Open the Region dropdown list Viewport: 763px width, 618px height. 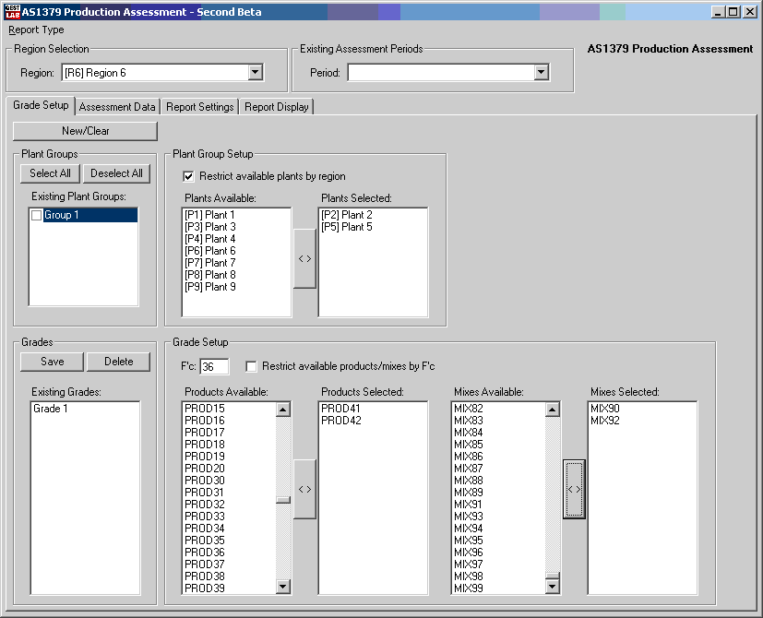(x=256, y=73)
